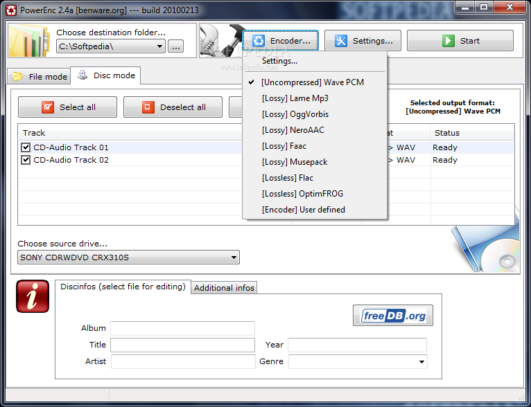531x407 pixels.
Task: Click the red info 'i' icon
Action: pyautogui.click(x=33, y=296)
